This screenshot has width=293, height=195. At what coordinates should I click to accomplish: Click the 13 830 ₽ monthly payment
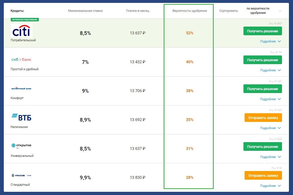tap(138, 177)
